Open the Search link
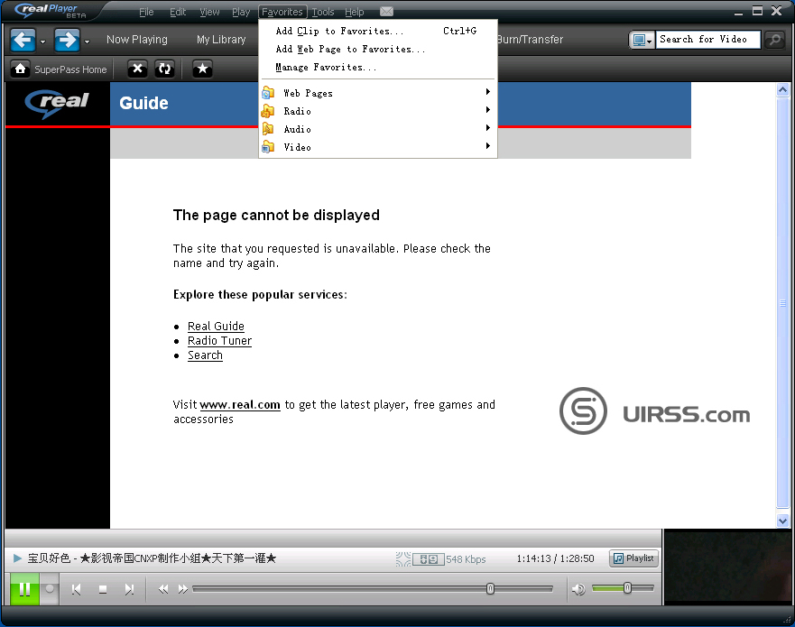 point(205,355)
